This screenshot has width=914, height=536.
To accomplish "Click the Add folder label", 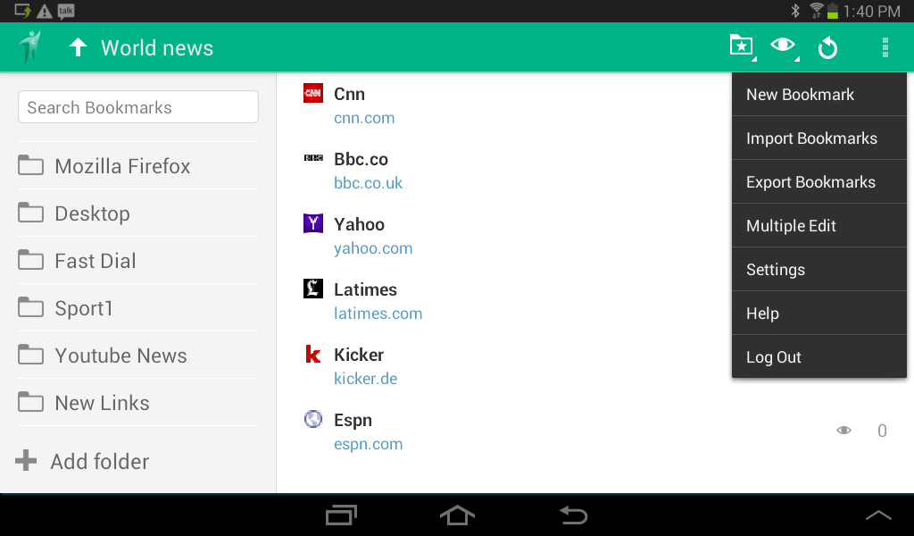I will (x=100, y=461).
